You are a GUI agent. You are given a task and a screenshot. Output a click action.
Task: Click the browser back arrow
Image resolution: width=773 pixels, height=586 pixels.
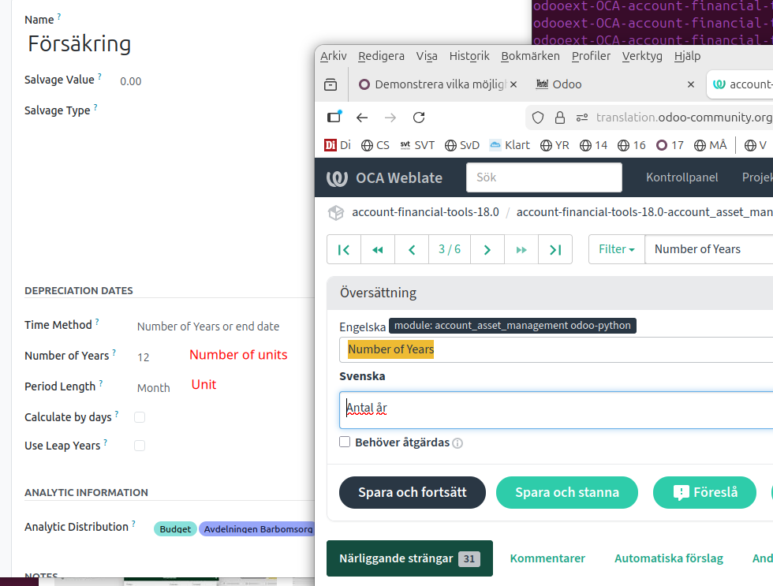(362, 118)
